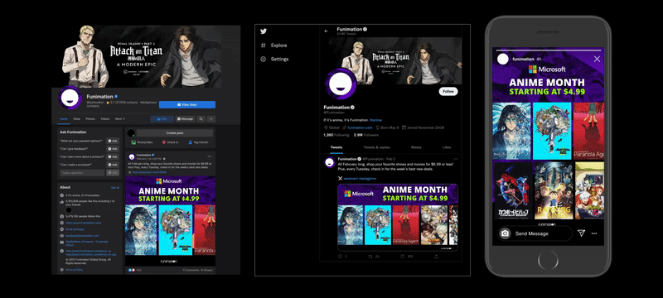Open the Anime Month image in Facebook post

(x=171, y=221)
